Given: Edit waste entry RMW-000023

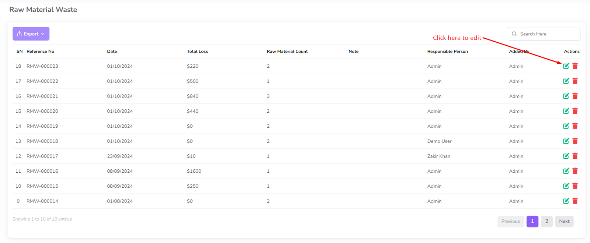Looking at the screenshot, I should point(566,66).
